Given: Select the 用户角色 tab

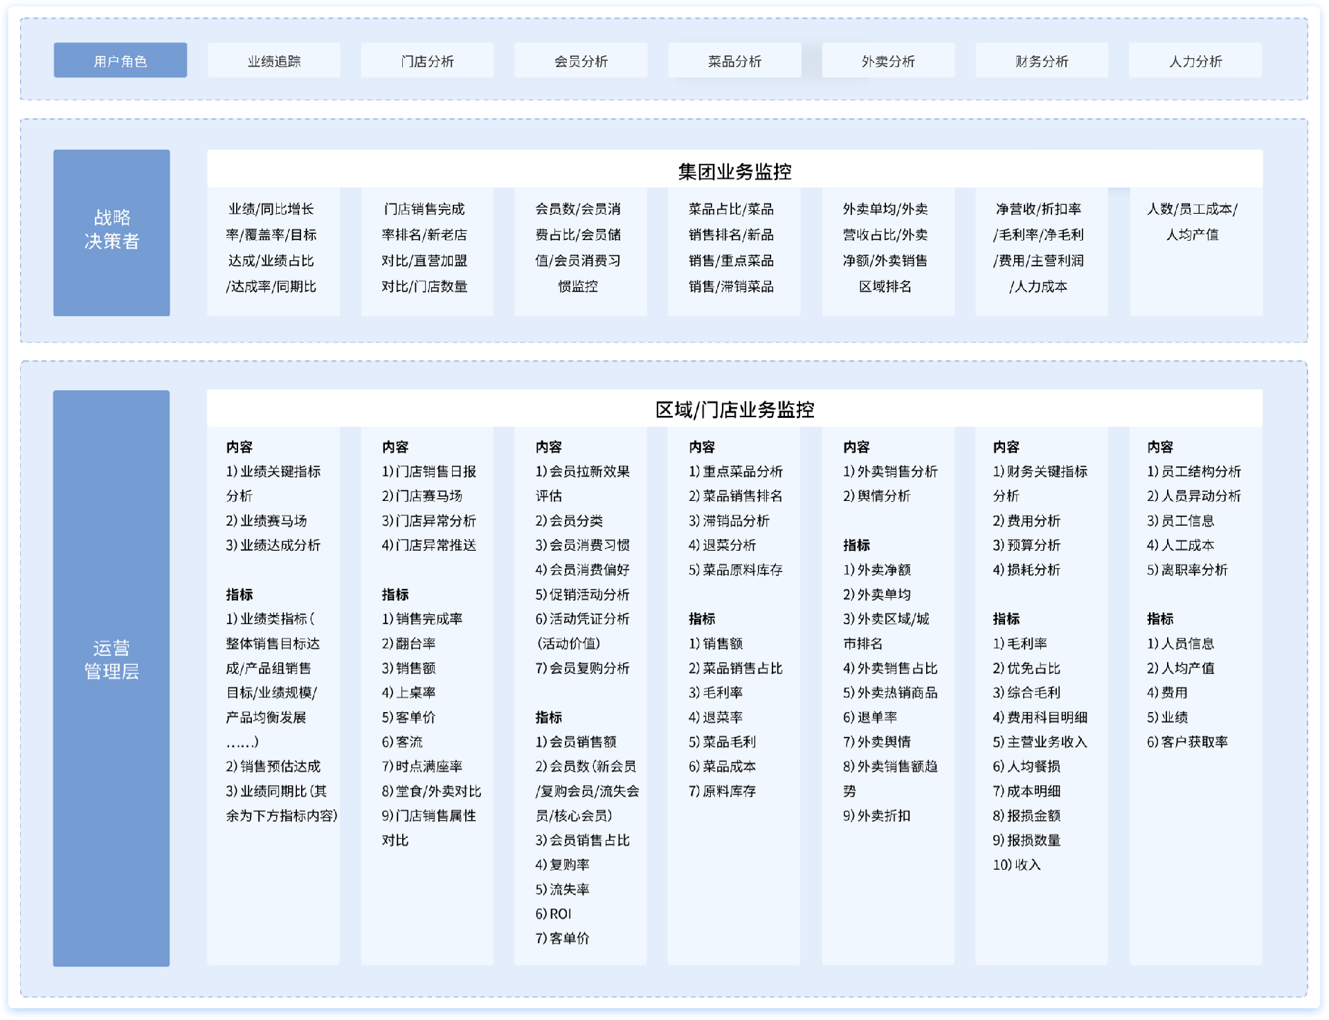Looking at the screenshot, I should (120, 61).
